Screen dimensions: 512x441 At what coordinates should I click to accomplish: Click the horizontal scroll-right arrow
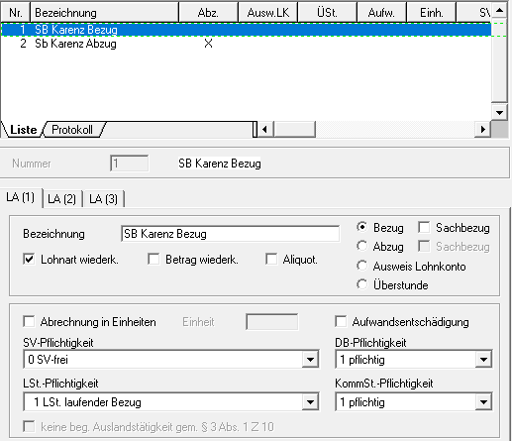tap(482, 129)
